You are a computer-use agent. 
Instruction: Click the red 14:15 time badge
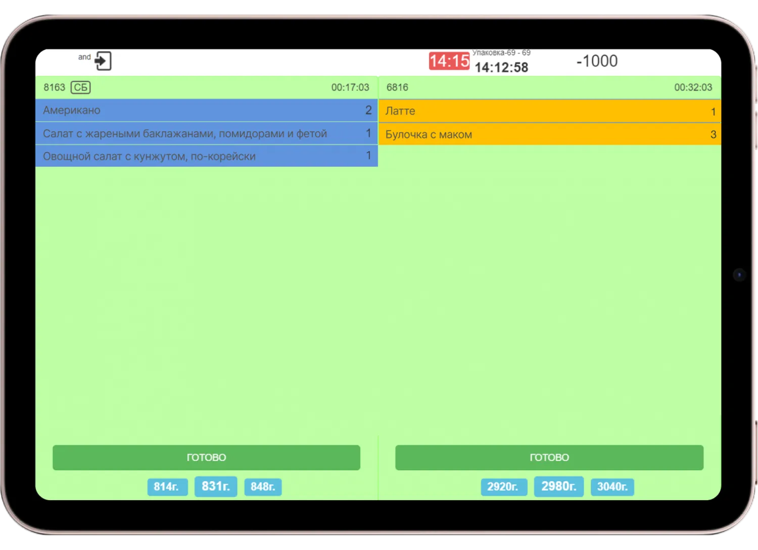click(449, 61)
